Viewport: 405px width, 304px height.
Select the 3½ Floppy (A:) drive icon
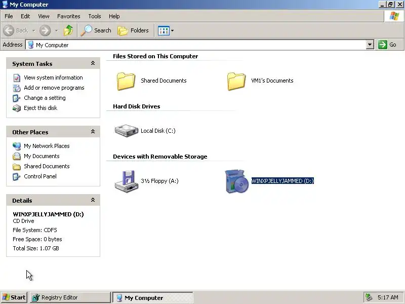[x=127, y=181]
